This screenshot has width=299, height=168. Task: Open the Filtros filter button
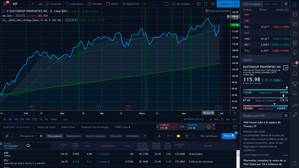pyautogui.click(x=229, y=136)
